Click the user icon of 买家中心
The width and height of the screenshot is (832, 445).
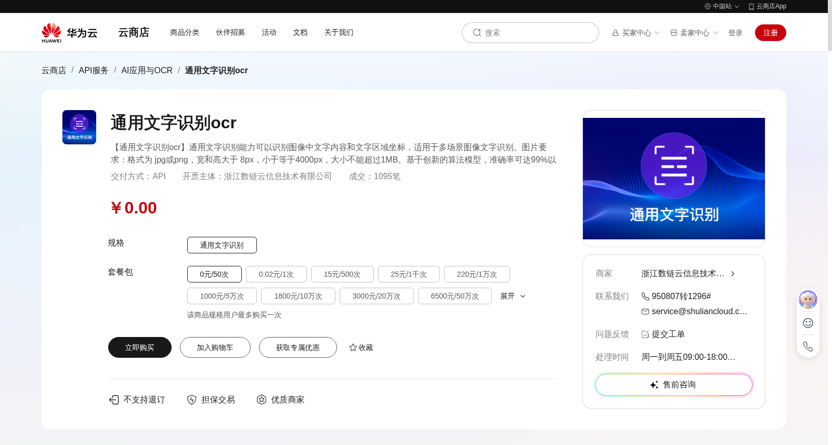coord(616,33)
